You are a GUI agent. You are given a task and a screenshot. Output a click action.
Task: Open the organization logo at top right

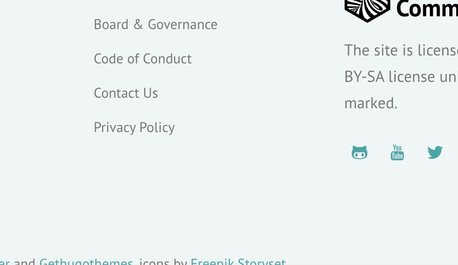click(367, 9)
